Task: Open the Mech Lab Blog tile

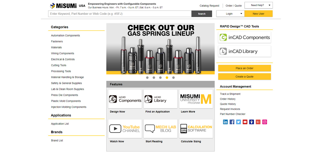Action: tap(160, 129)
